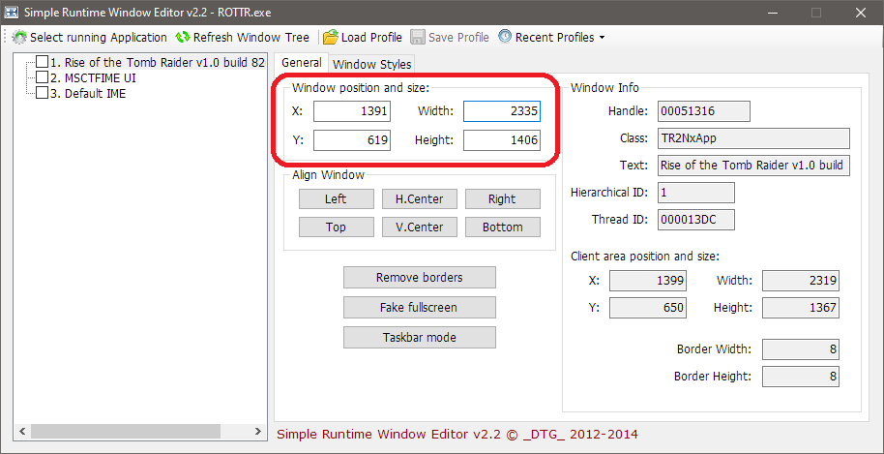Open the Recent Profiles dropdown arrow
Screen dimensions: 884x454
(603, 38)
